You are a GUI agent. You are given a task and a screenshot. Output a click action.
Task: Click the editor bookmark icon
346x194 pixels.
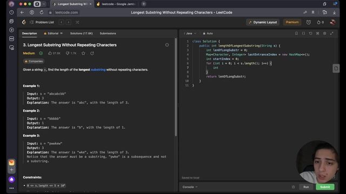[x=296, y=33]
